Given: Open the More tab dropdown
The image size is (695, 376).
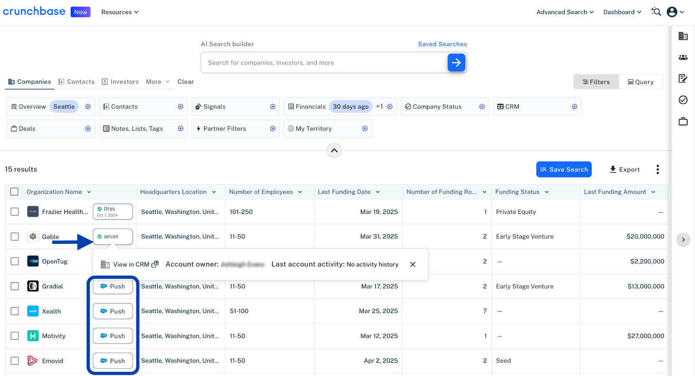Looking at the screenshot, I should click(x=158, y=82).
